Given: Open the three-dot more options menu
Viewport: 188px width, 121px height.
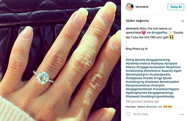Looking at the screenshot, I should (182, 114).
